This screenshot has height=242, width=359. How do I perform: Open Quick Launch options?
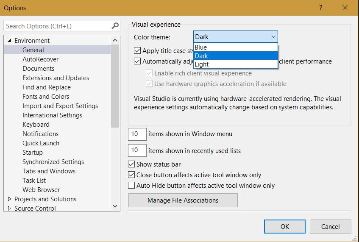coord(41,143)
